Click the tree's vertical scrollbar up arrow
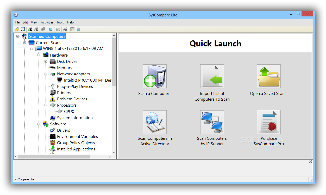 [x=114, y=35]
